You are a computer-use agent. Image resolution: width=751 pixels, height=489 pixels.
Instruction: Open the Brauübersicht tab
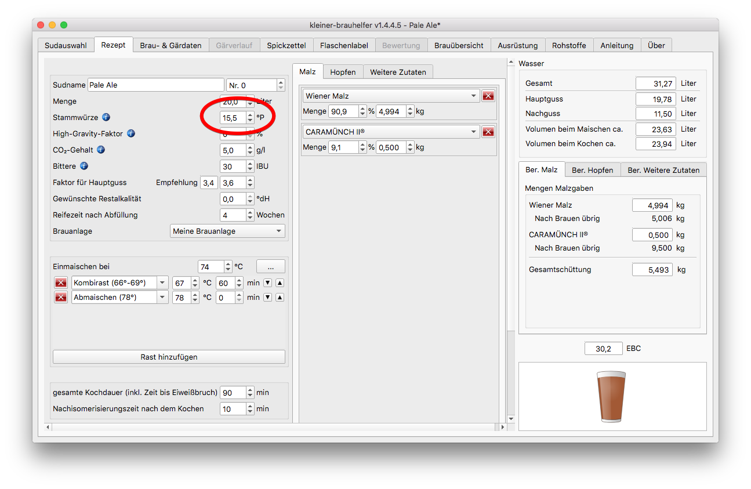(x=459, y=45)
